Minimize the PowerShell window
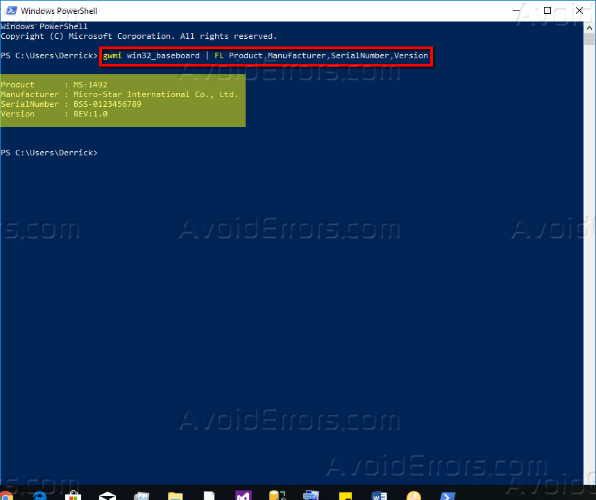This screenshot has width=596, height=500. (x=514, y=10)
